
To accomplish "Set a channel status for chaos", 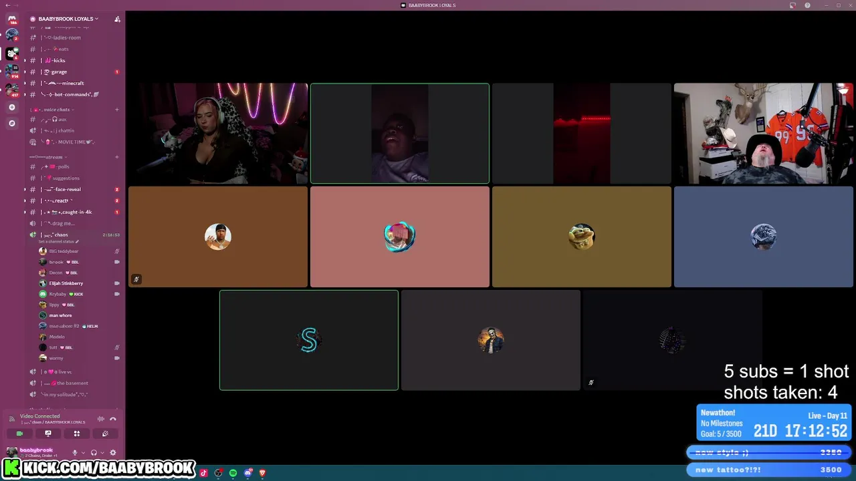I will click(x=58, y=241).
